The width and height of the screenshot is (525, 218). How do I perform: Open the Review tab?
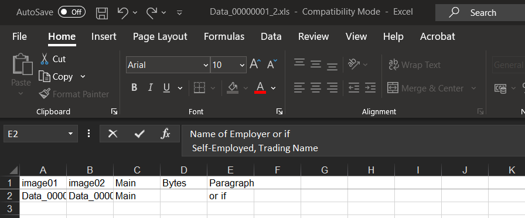pyautogui.click(x=313, y=36)
